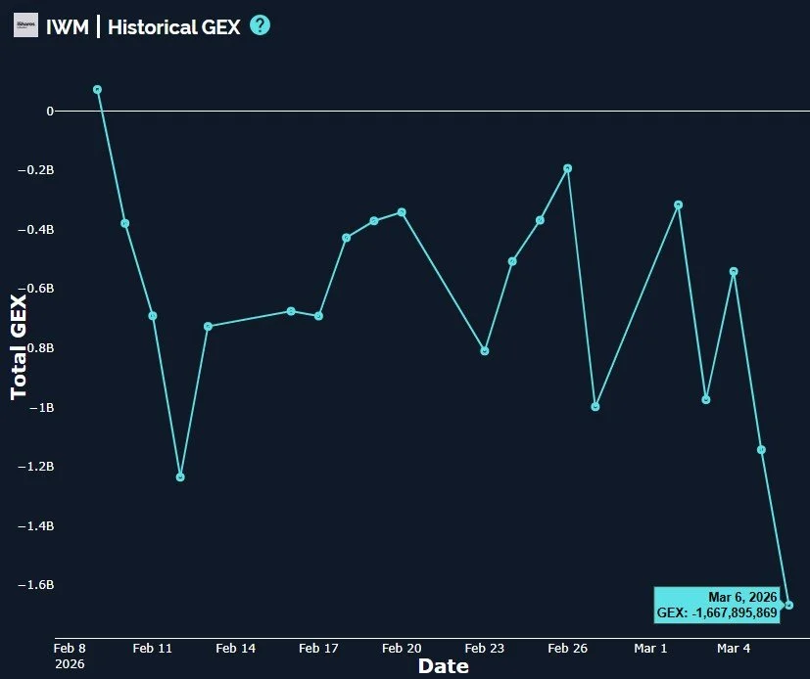Viewport: 810px width, 679px height.
Task: Click the Feb 11 data point near -0.7B
Action: [x=153, y=316]
